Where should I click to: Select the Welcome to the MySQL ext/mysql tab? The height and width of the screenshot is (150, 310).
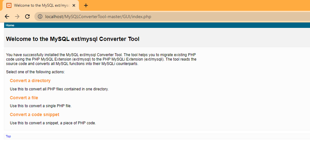pos(40,5)
